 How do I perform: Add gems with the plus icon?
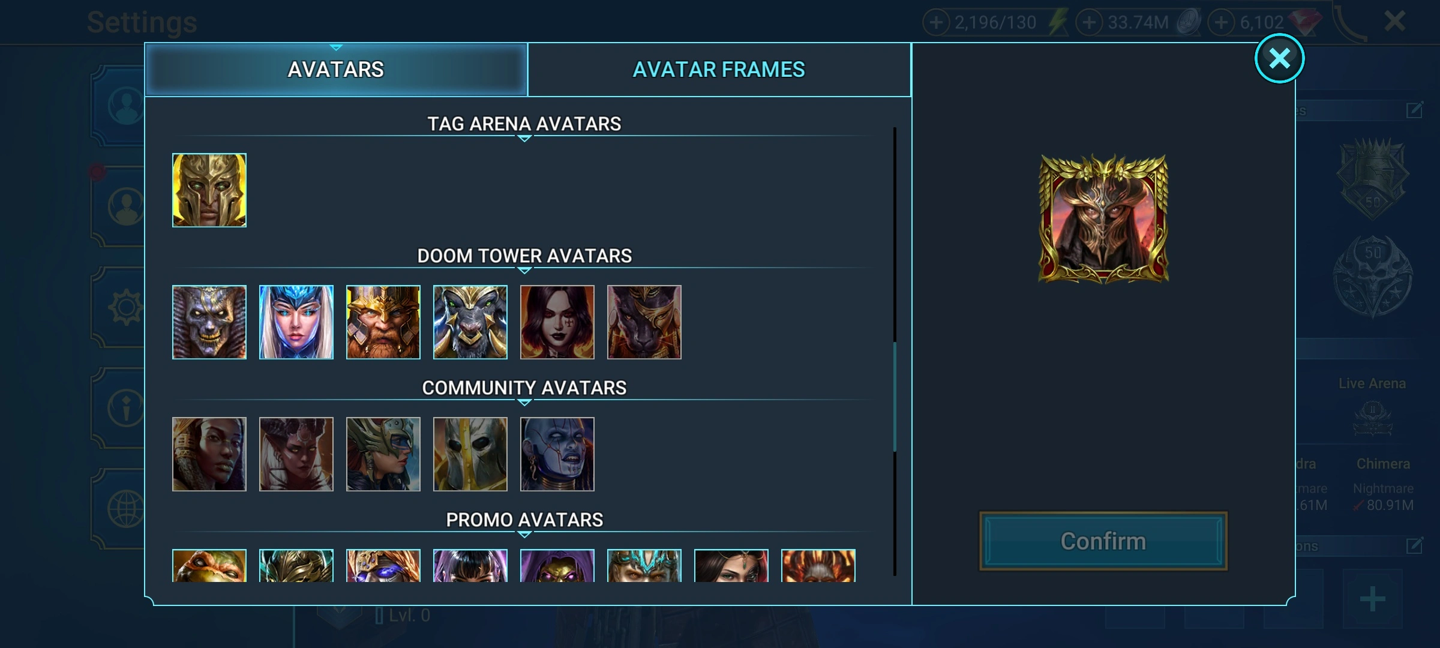tap(1221, 23)
